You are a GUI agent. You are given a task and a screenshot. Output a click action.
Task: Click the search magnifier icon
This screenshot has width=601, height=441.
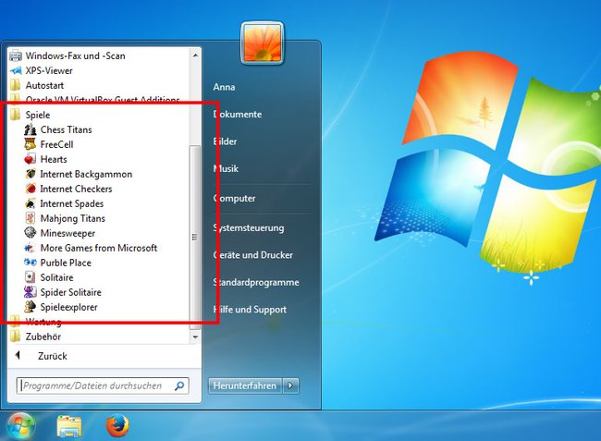tap(179, 386)
